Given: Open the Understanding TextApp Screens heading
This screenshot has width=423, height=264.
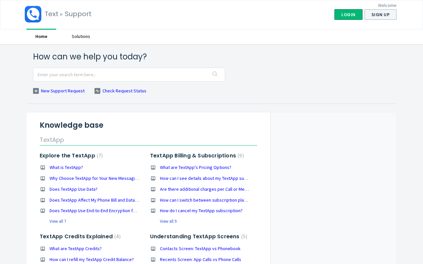Looking at the screenshot, I should point(195,237).
